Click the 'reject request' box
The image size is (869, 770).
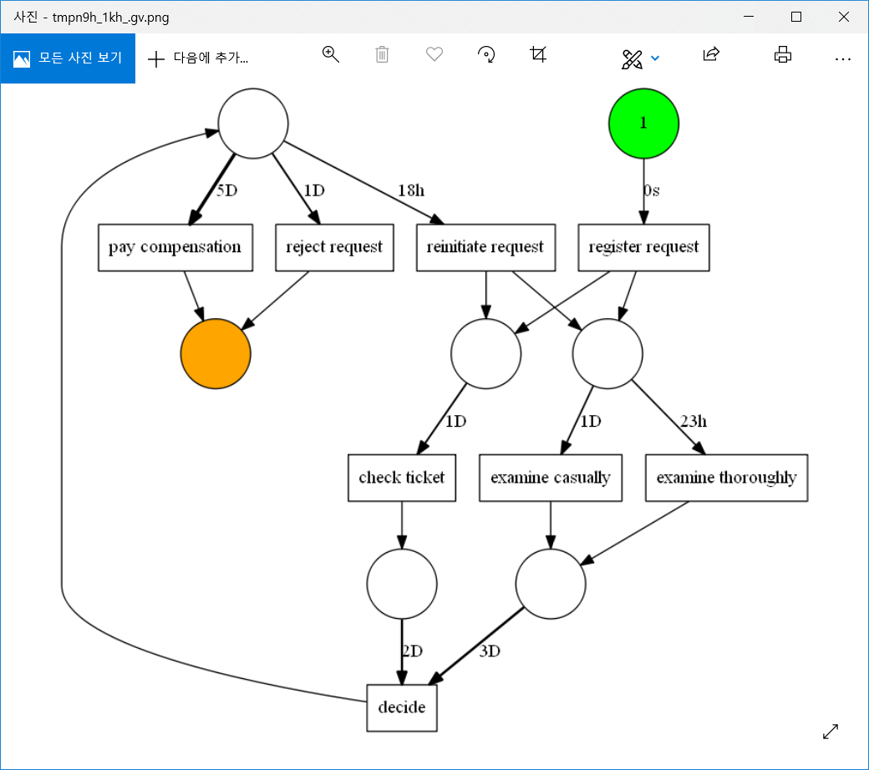click(x=334, y=247)
